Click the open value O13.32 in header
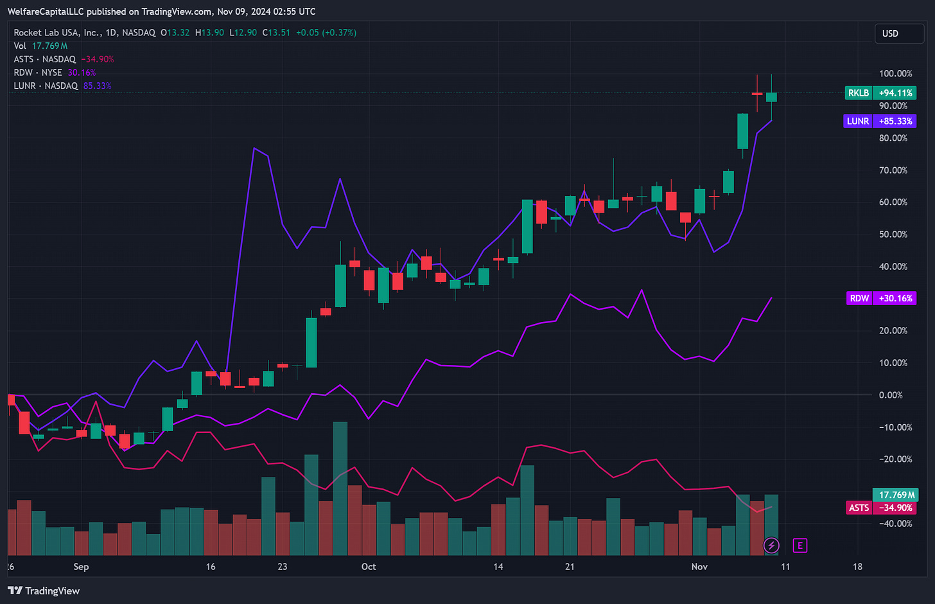 [x=175, y=32]
